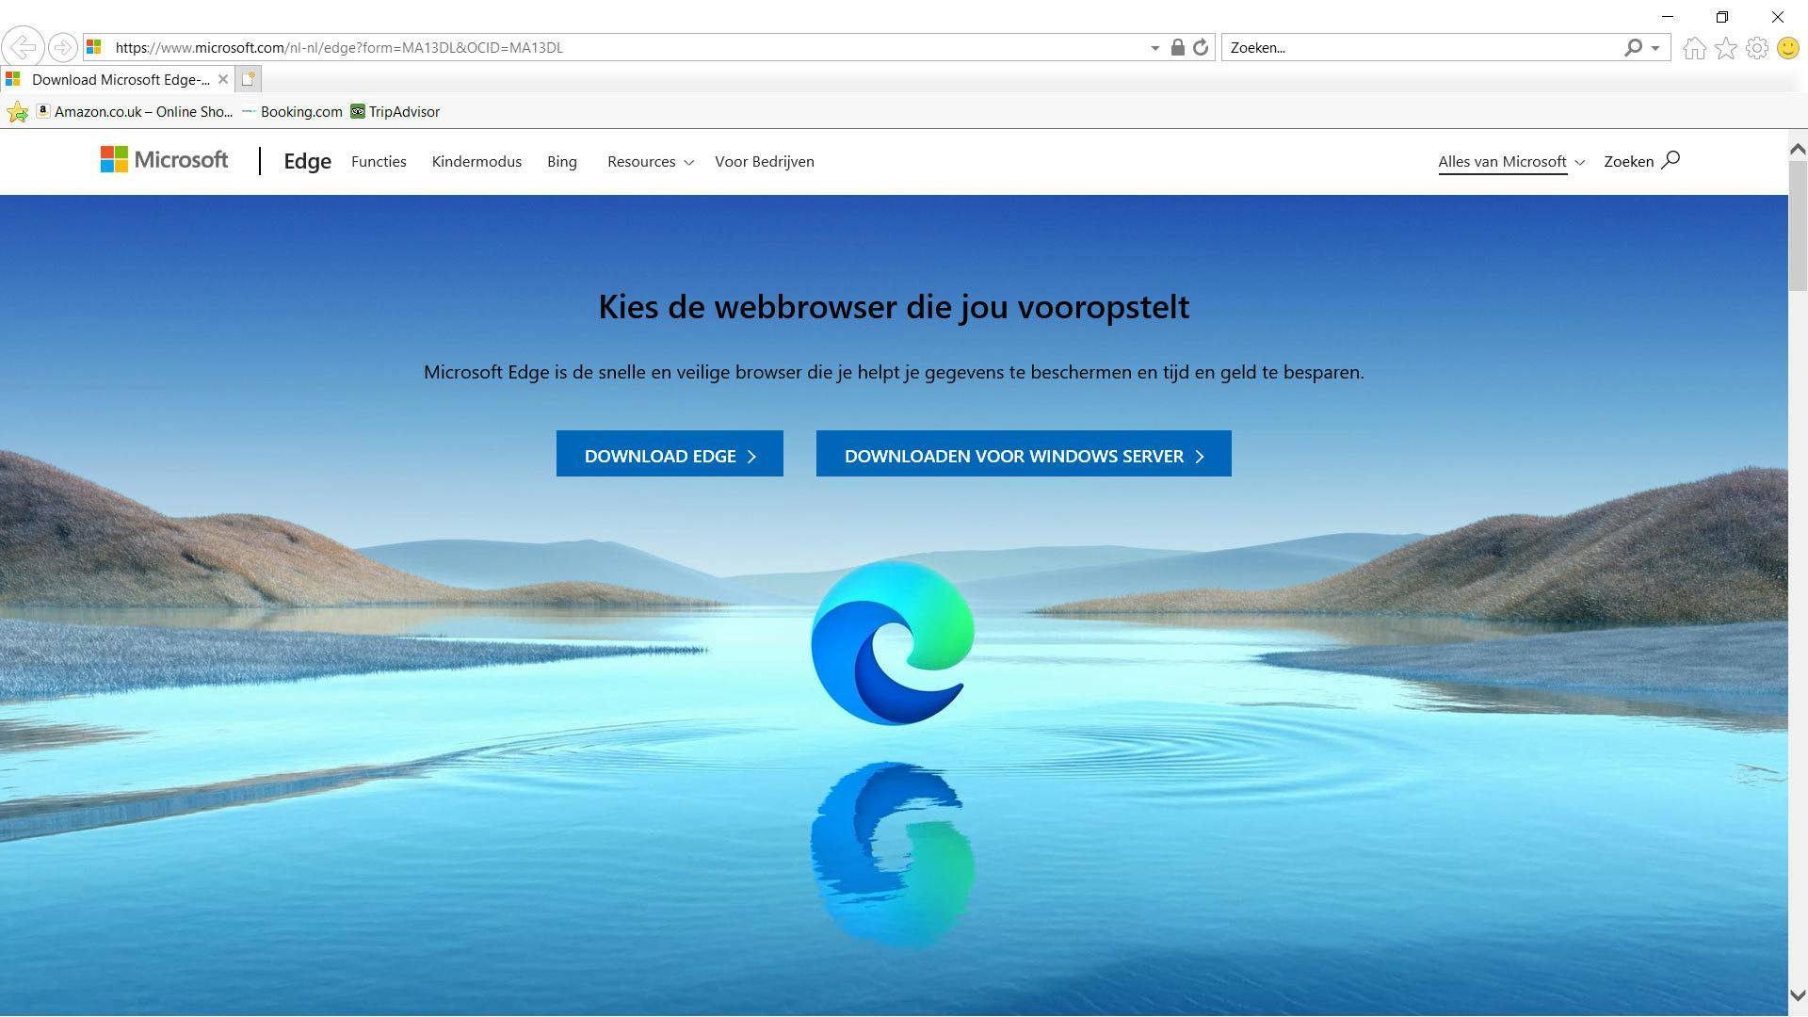Click the Download Edge button

pos(670,456)
